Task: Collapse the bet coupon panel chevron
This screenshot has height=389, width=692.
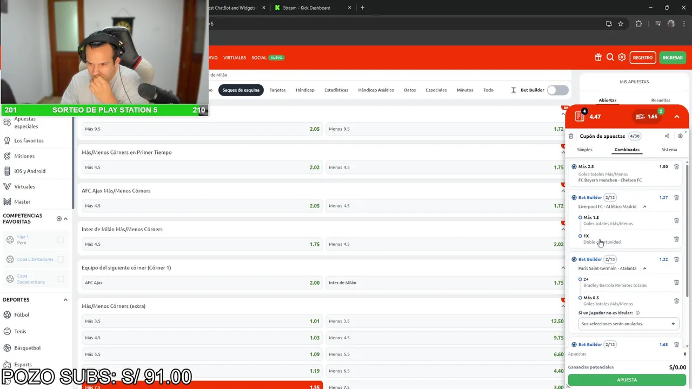Action: click(x=677, y=117)
